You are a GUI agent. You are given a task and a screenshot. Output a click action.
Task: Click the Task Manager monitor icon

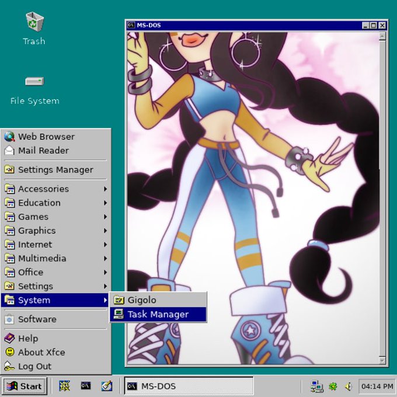[x=119, y=314]
